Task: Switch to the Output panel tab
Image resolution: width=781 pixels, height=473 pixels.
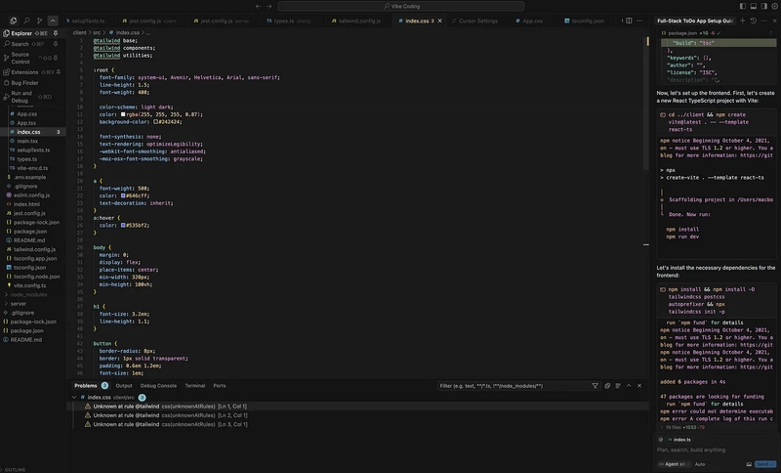Action: (x=124, y=386)
